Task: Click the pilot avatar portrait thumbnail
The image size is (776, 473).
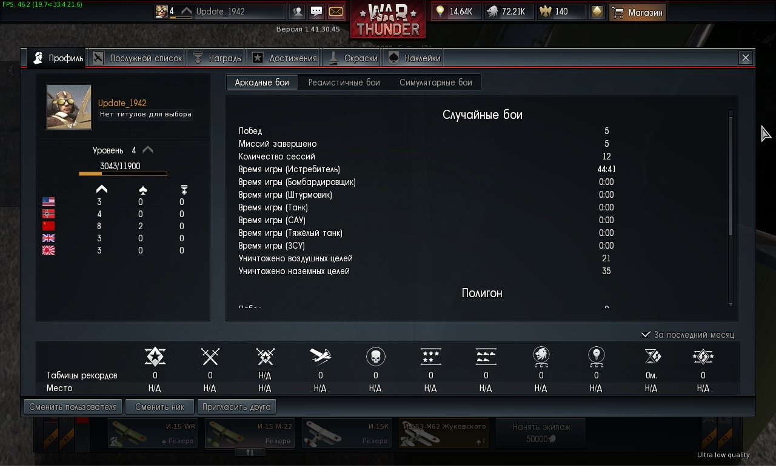Action: click(69, 107)
